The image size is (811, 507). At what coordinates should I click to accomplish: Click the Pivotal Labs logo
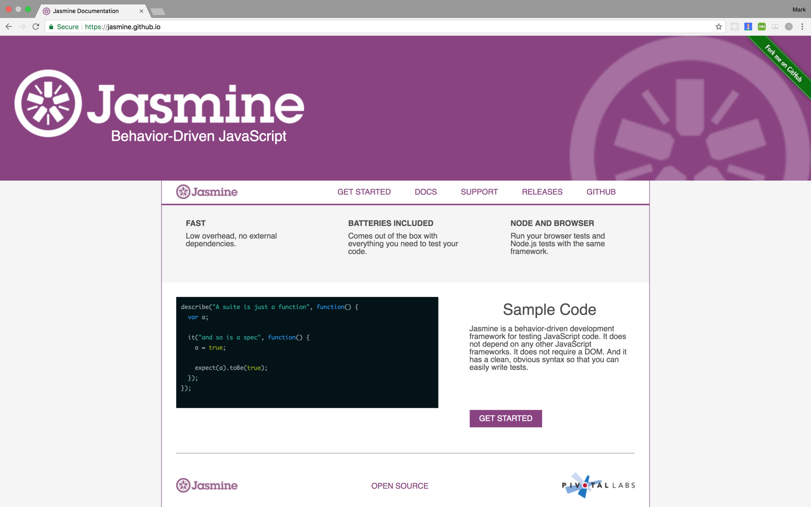point(598,485)
